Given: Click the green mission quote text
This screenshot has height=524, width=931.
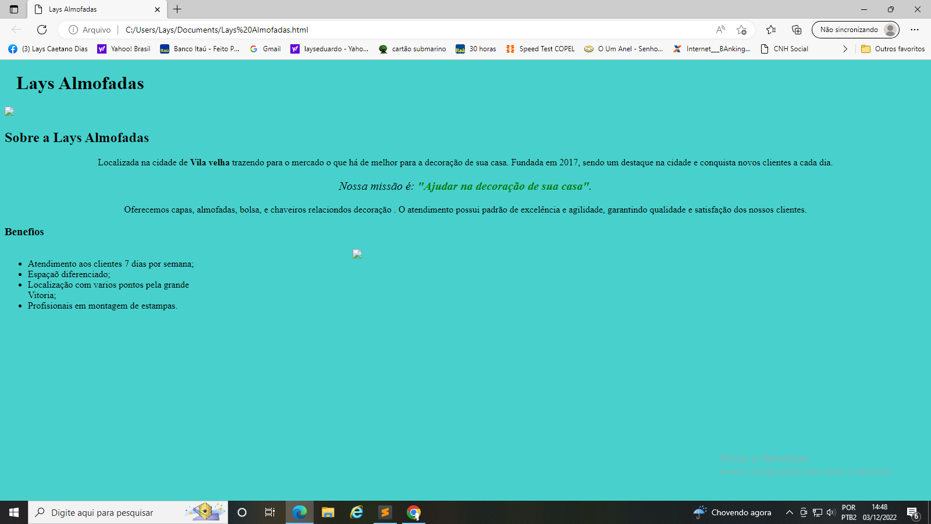Looking at the screenshot, I should click(503, 186).
